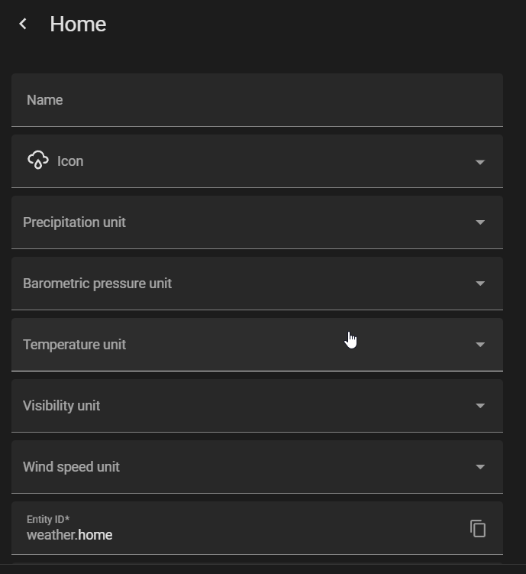Expand the Wind speed unit arrow
526x574 pixels.
(480, 467)
